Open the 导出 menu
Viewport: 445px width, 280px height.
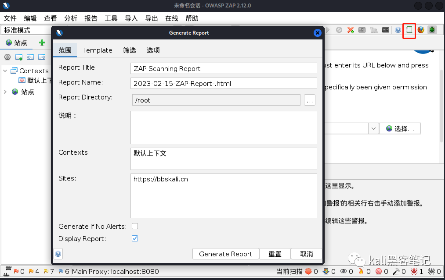coord(152,18)
